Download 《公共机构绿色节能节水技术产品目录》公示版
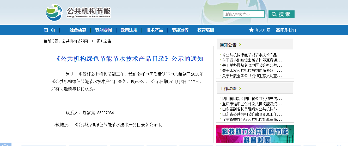 (118, 125)
